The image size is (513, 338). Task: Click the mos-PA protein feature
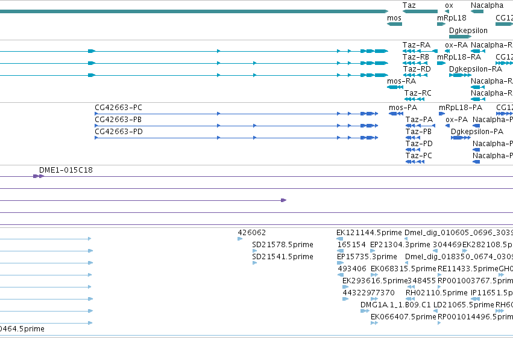point(396,114)
